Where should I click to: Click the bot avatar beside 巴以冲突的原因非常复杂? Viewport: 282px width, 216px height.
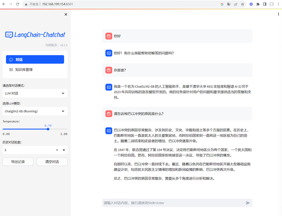click(109, 131)
